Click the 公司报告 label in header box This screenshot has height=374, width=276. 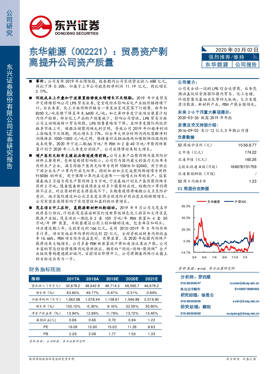[x=246, y=64]
